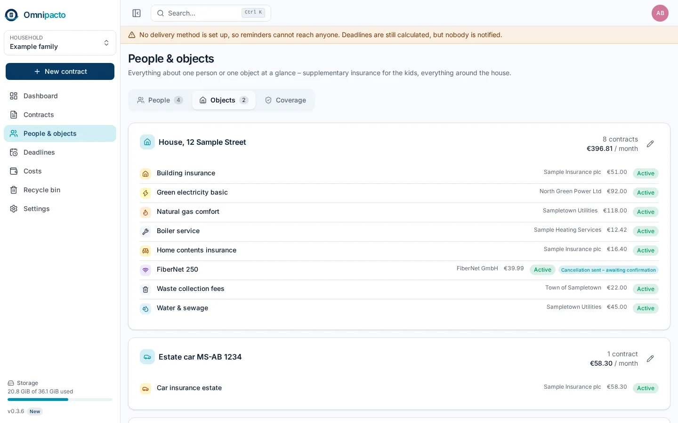Open the Deadlines page

click(60, 152)
